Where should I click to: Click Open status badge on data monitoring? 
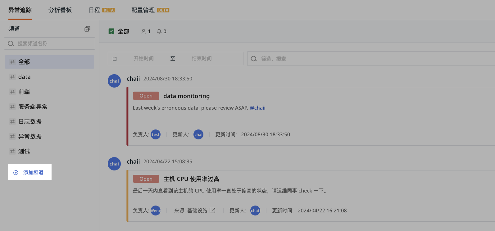tap(146, 96)
